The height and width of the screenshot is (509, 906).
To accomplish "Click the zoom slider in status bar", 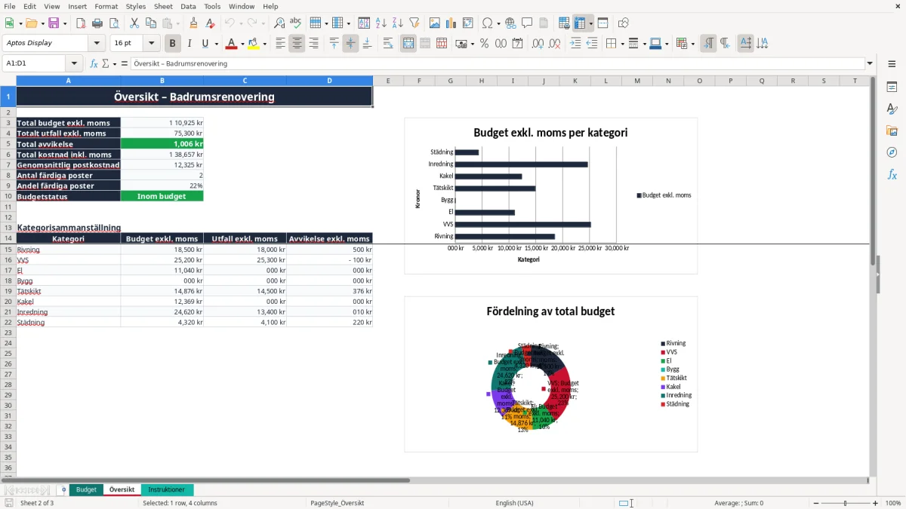I will (x=845, y=503).
